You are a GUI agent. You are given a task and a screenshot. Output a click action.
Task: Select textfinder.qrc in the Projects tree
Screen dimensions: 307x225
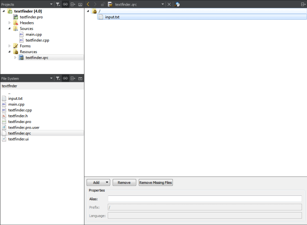point(37,57)
